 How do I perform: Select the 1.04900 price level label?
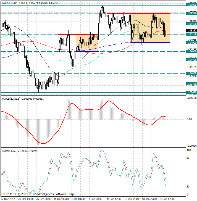coord(191,43)
